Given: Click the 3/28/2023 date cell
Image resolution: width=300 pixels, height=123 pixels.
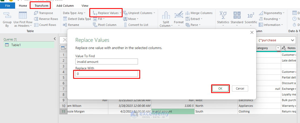Looking at the screenshot, I should coord(130,106).
